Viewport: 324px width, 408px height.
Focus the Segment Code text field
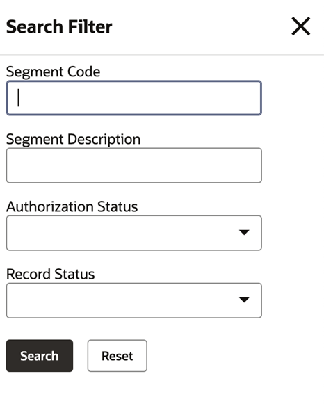(134, 98)
